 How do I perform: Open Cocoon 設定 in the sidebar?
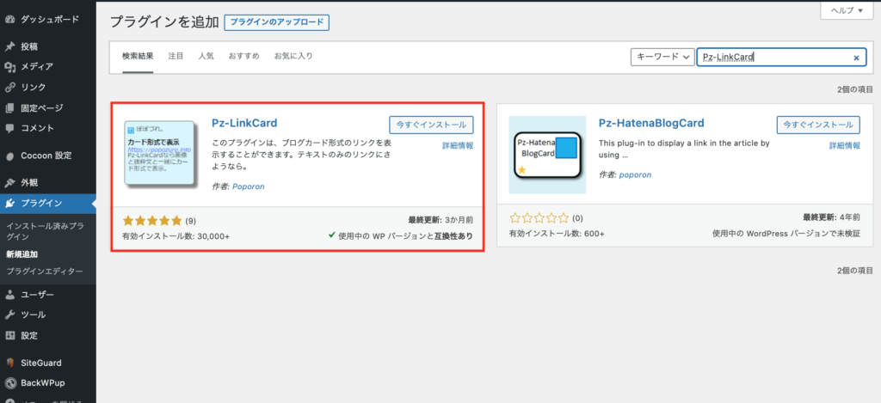click(48, 156)
